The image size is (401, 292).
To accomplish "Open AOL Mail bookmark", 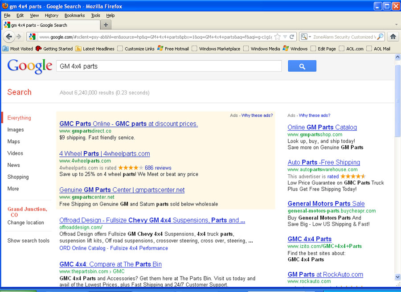I will 378,49.
